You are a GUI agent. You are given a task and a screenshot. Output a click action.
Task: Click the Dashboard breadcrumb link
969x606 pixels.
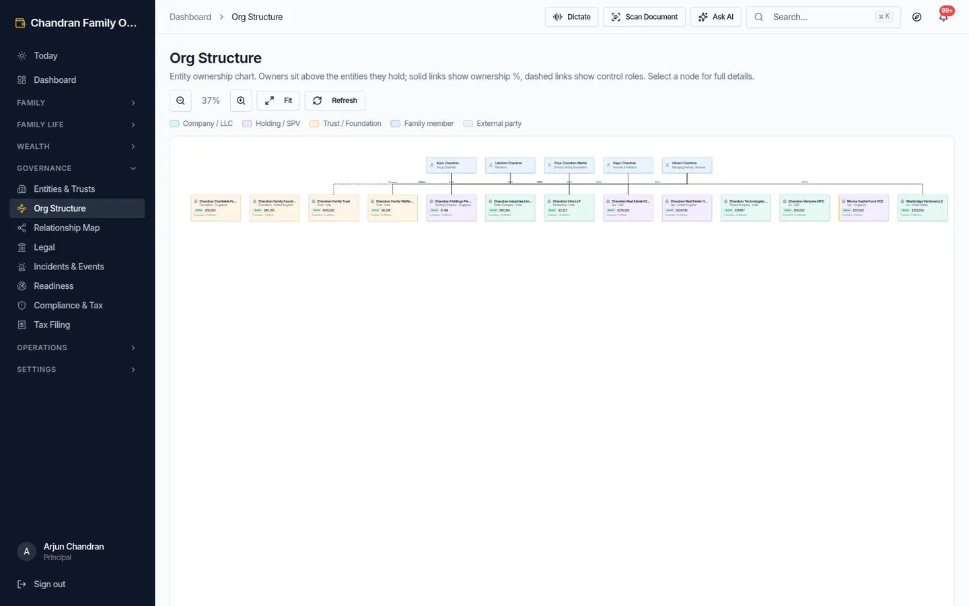pos(190,17)
